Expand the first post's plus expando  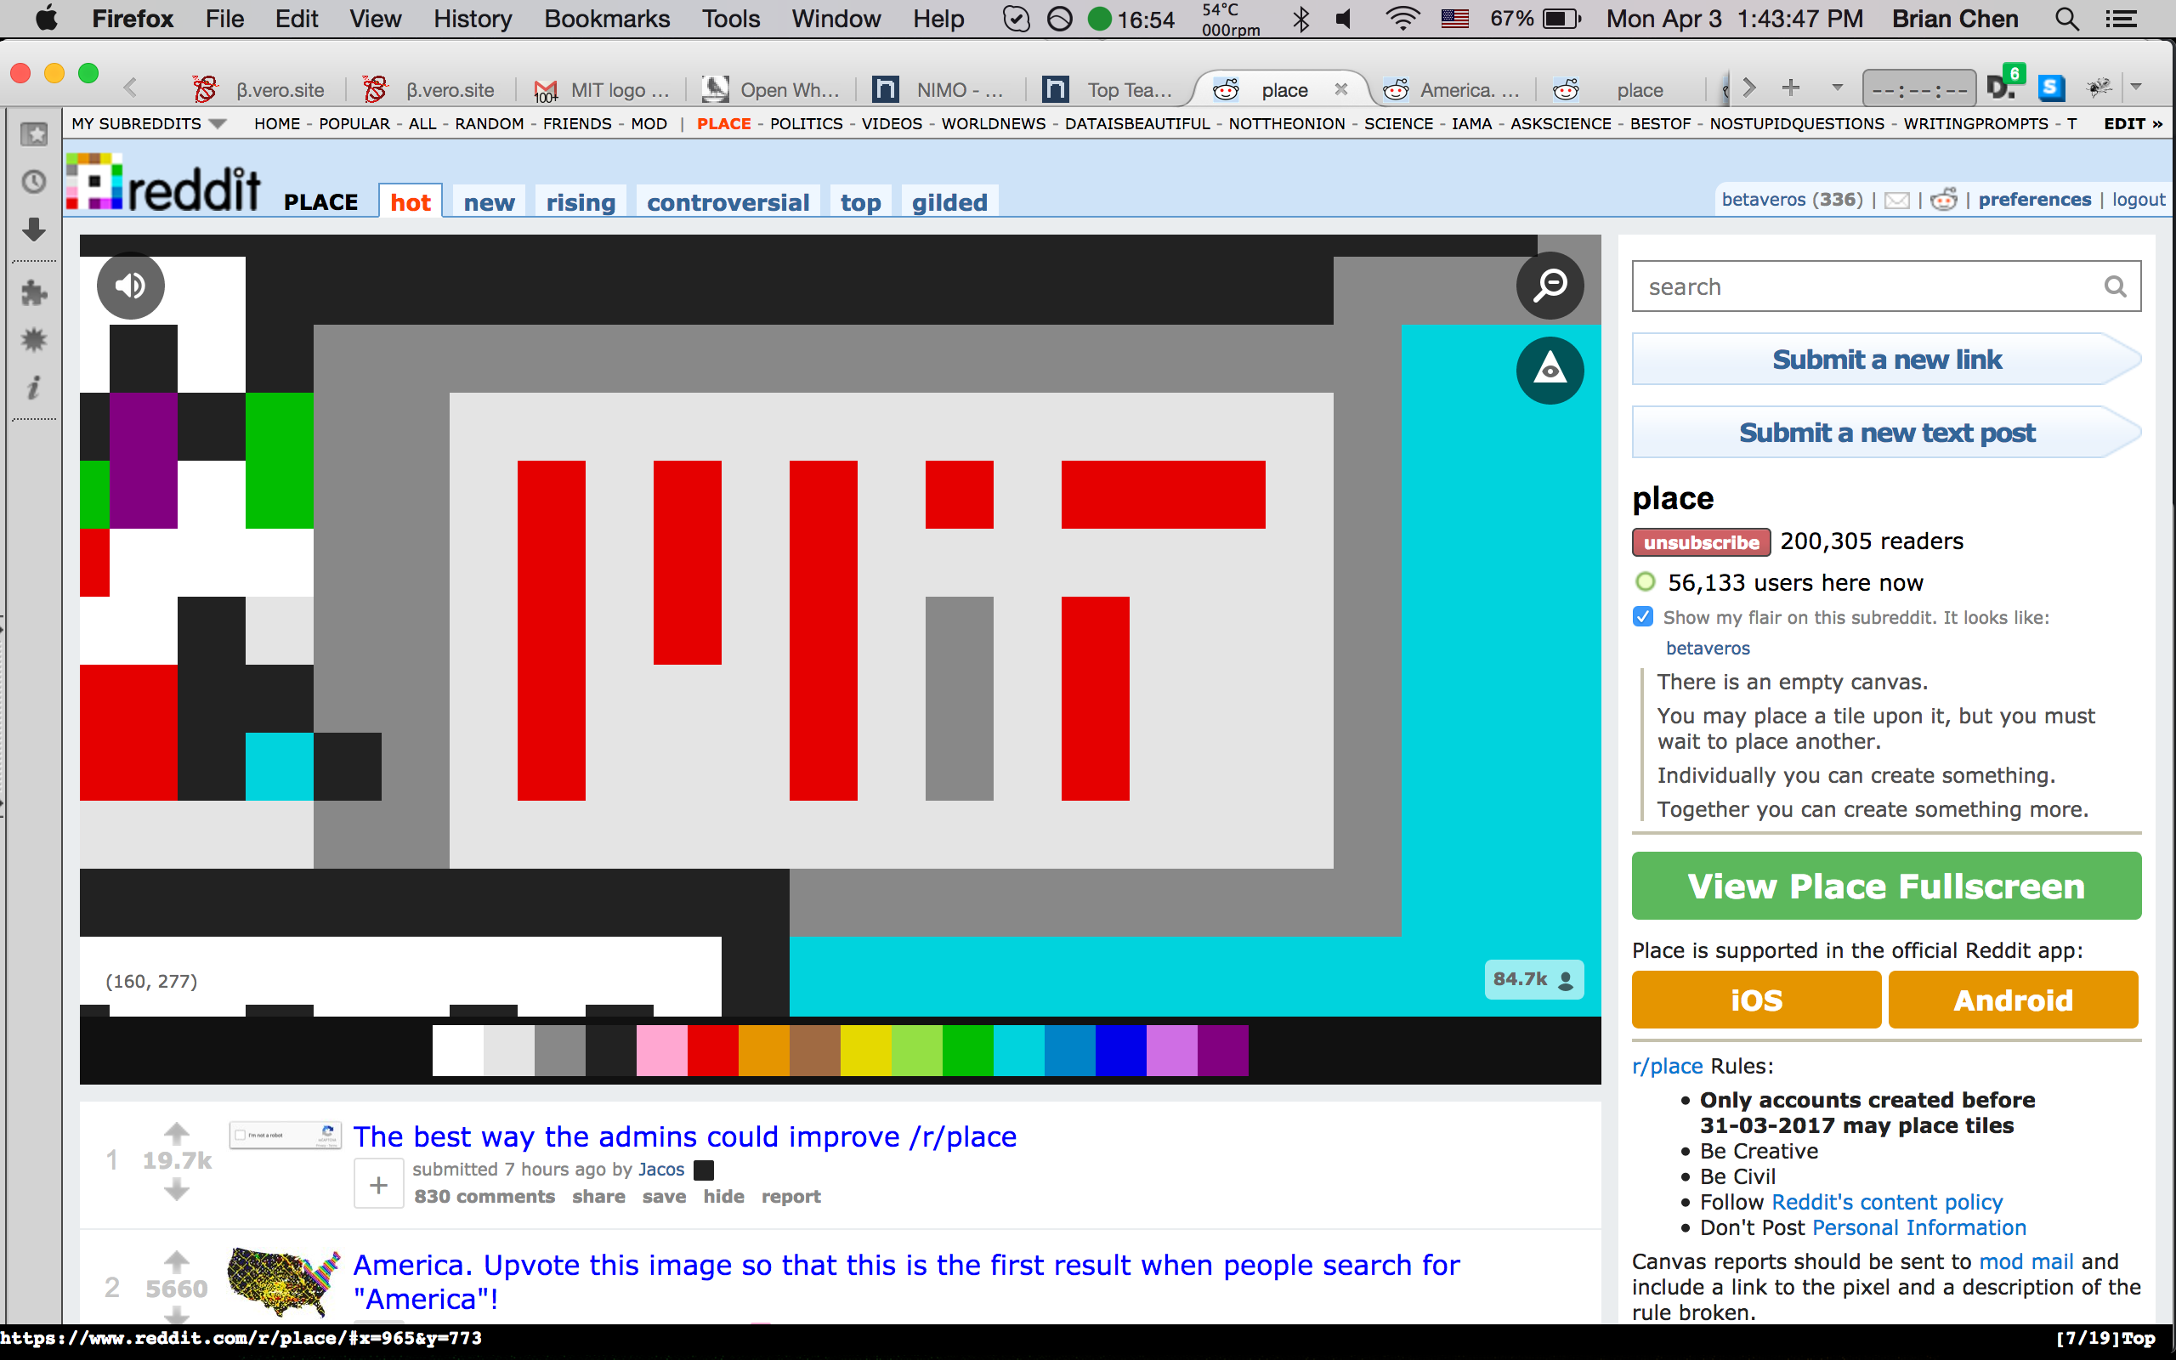[x=377, y=1185]
